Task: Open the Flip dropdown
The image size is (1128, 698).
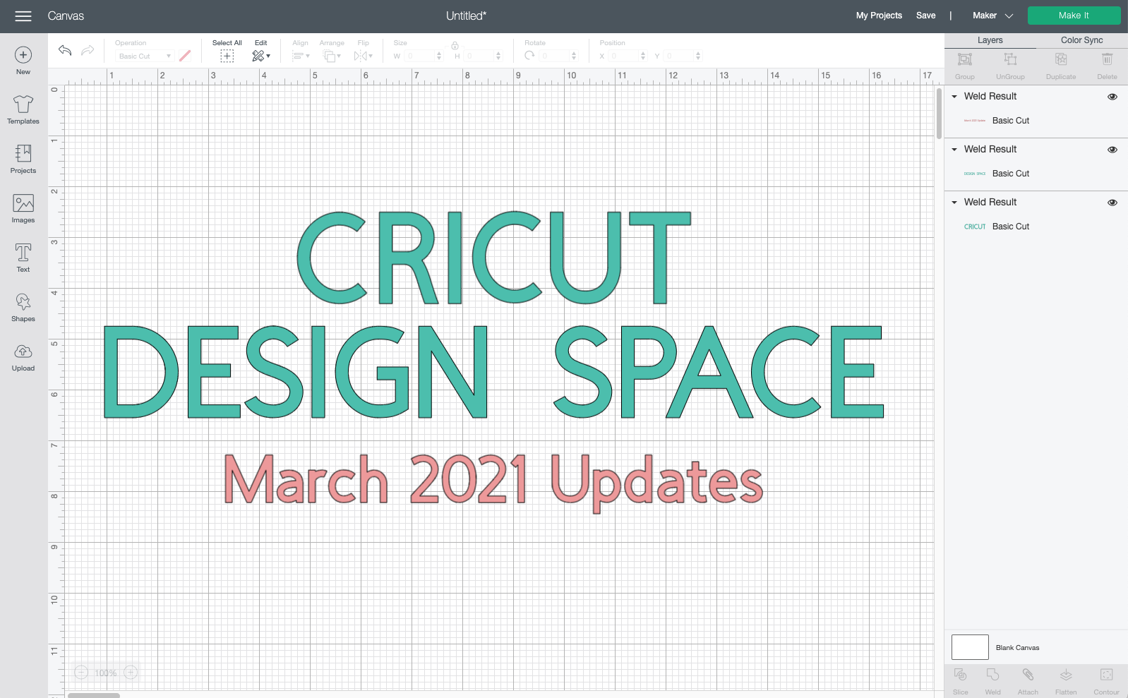Action: pyautogui.click(x=363, y=56)
